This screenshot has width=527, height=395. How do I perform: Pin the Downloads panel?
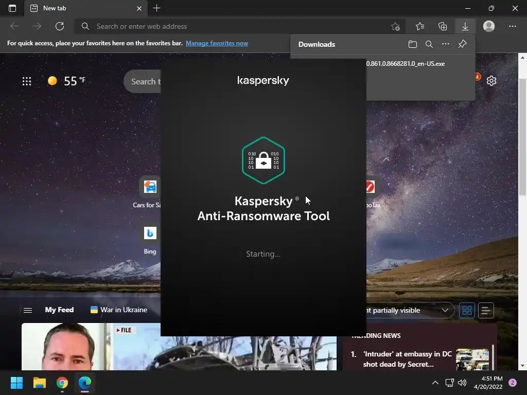click(x=463, y=44)
